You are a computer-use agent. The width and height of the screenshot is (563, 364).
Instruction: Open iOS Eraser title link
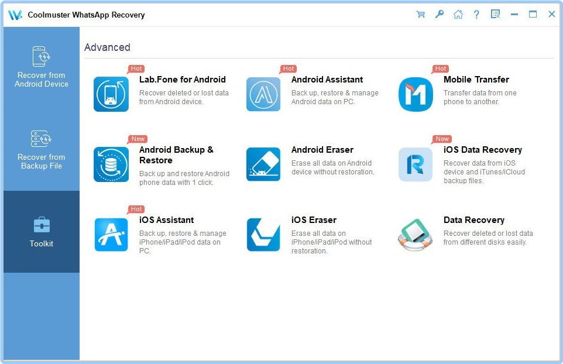point(314,220)
